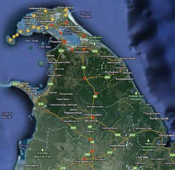This screenshot has height=170, width=175.
Task: Click the red marker west of Chundikulam
Action: [x=84, y=35]
